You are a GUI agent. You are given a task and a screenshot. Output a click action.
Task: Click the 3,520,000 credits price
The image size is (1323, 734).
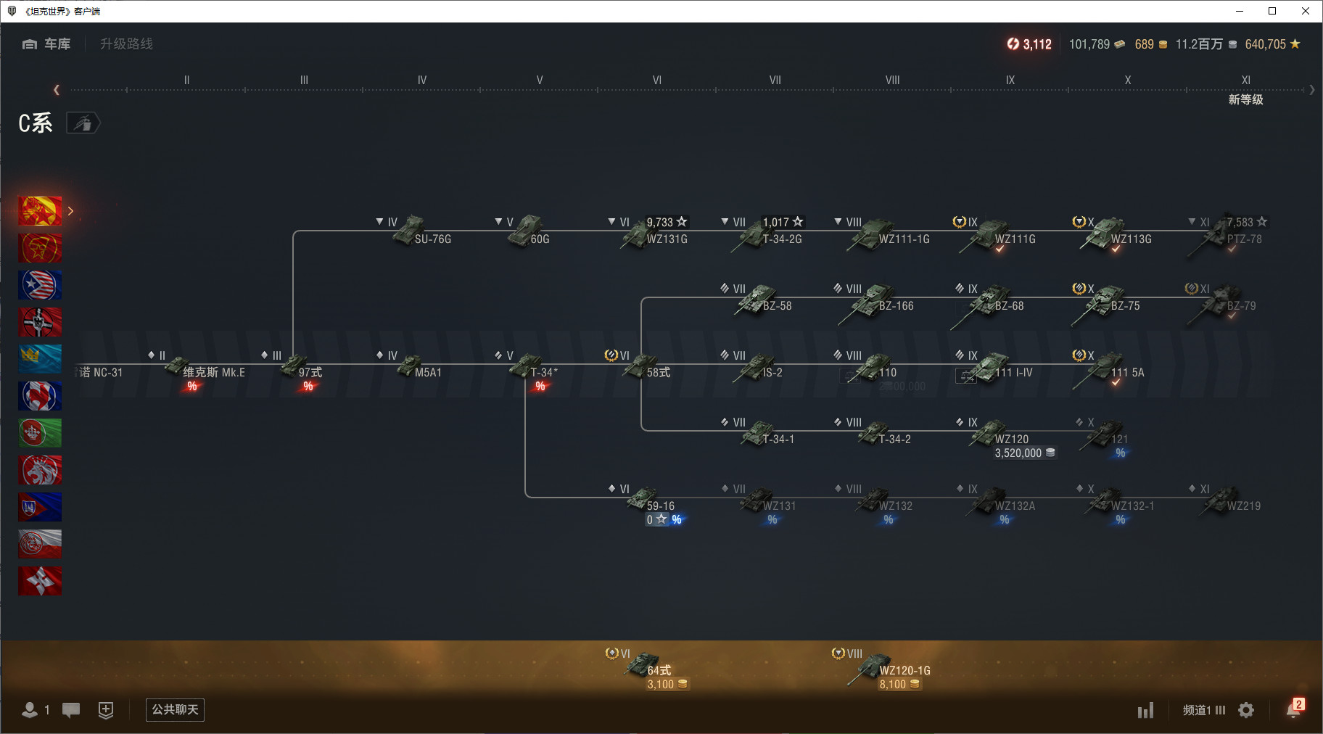pyautogui.click(x=1025, y=453)
